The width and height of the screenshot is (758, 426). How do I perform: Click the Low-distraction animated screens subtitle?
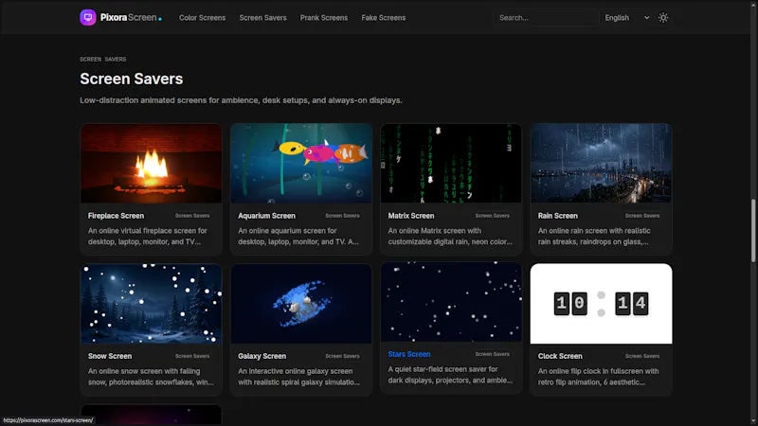tap(241, 100)
